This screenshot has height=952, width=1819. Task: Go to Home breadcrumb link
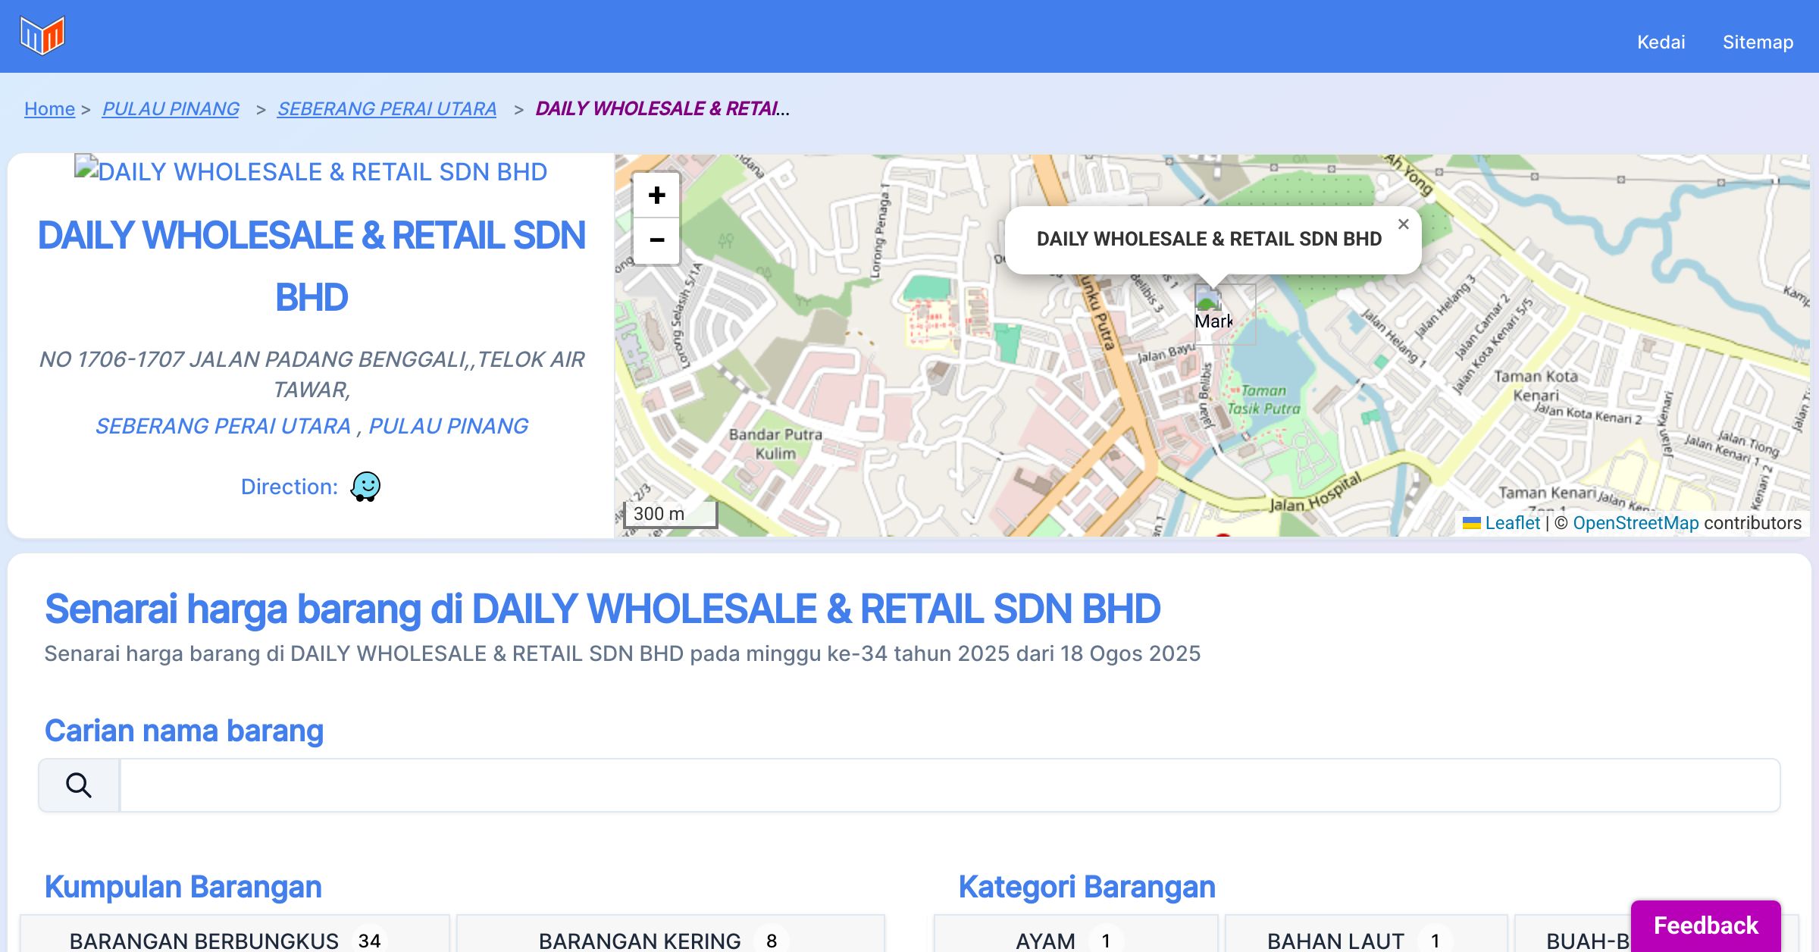point(49,109)
